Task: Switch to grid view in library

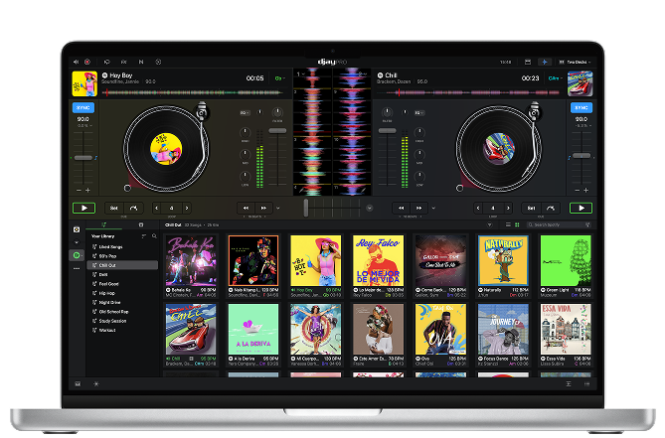Action: (517, 224)
